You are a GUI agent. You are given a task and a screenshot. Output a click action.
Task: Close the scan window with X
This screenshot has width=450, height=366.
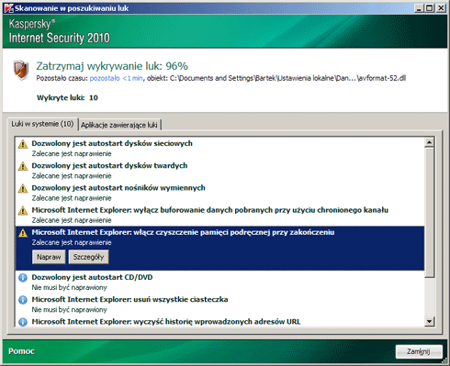point(441,8)
